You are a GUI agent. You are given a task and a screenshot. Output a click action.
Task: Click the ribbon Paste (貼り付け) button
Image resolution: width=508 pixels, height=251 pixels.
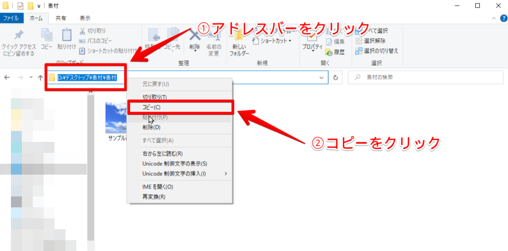[x=66, y=39]
